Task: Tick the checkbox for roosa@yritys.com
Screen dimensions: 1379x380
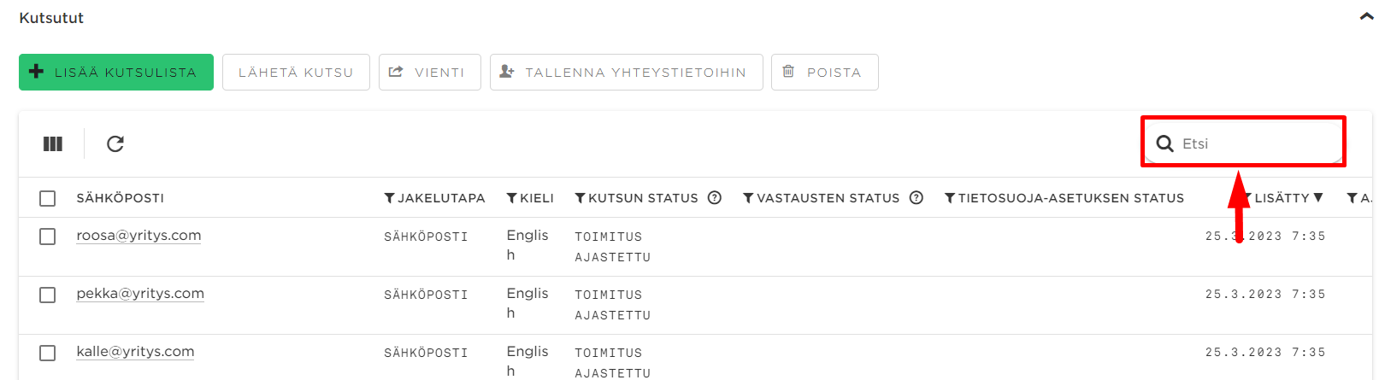Action: [48, 237]
